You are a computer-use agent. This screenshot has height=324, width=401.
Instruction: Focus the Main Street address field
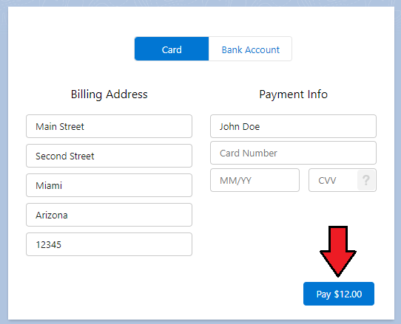pos(109,126)
